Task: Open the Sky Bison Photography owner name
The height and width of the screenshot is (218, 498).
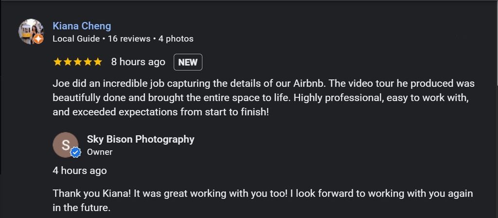Action: pos(141,140)
